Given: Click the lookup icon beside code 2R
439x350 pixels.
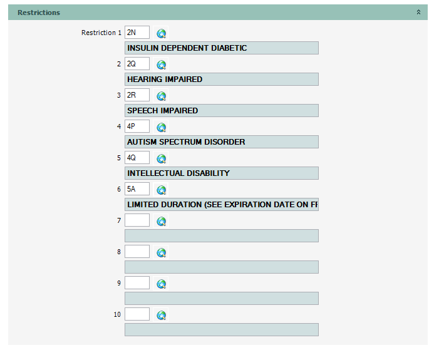Looking at the screenshot, I should (x=161, y=96).
